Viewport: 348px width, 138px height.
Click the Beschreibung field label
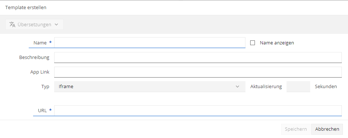click(34, 57)
